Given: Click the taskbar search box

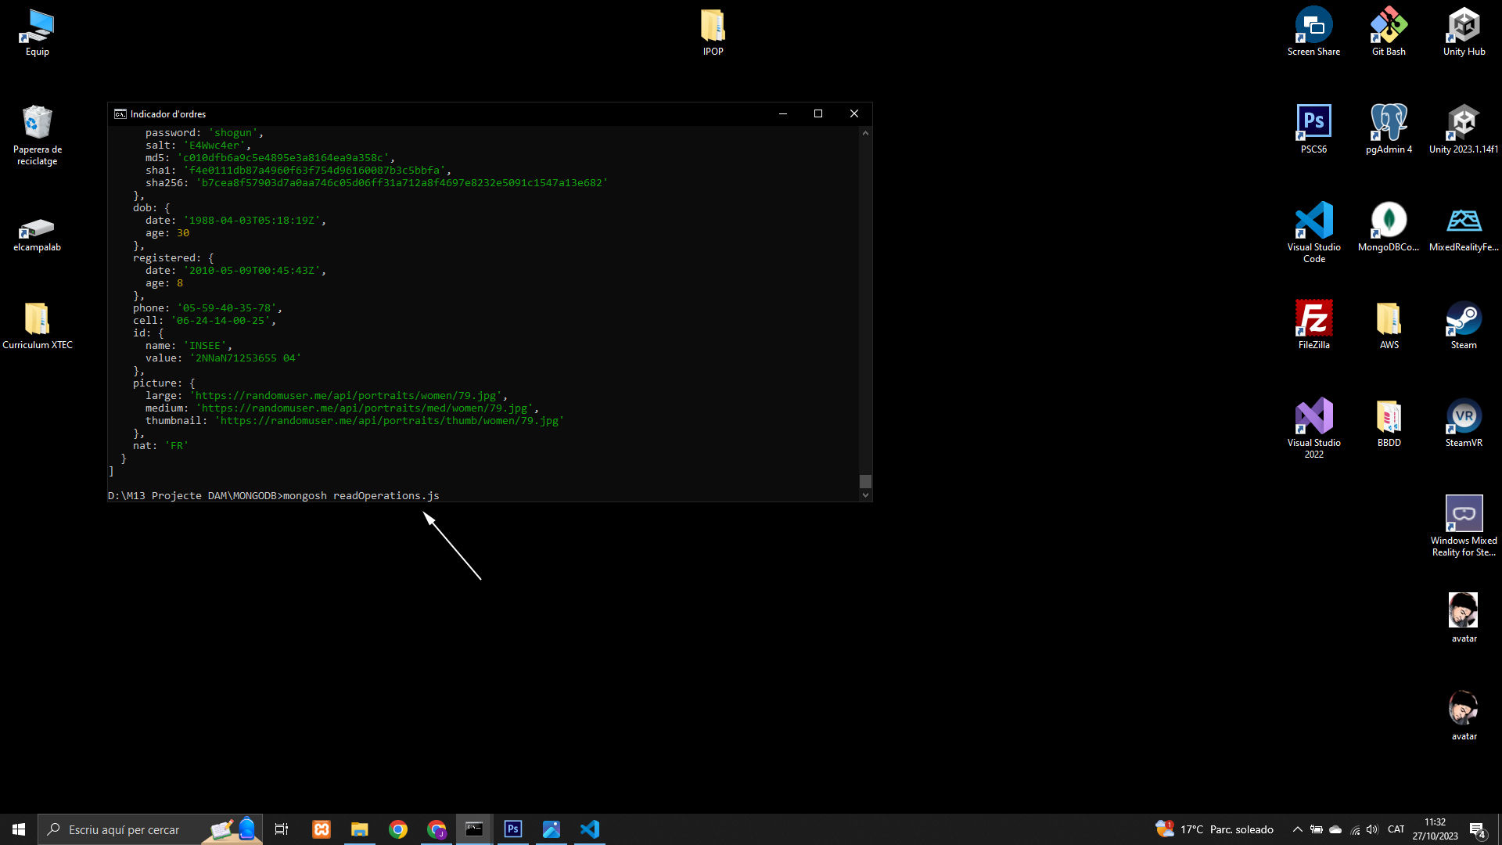Looking at the screenshot, I should (x=150, y=829).
